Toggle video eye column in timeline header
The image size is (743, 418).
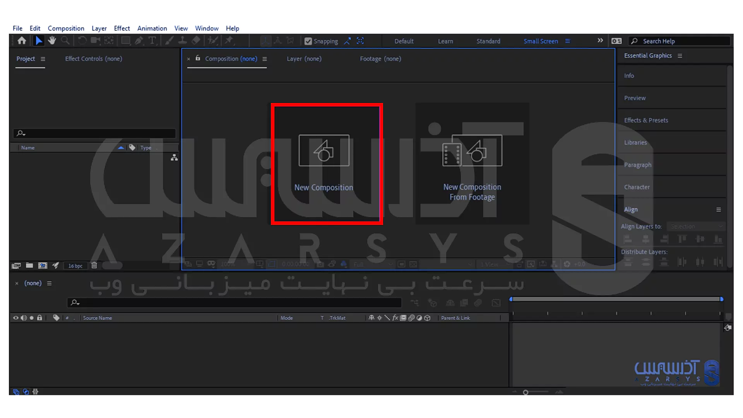coord(16,318)
